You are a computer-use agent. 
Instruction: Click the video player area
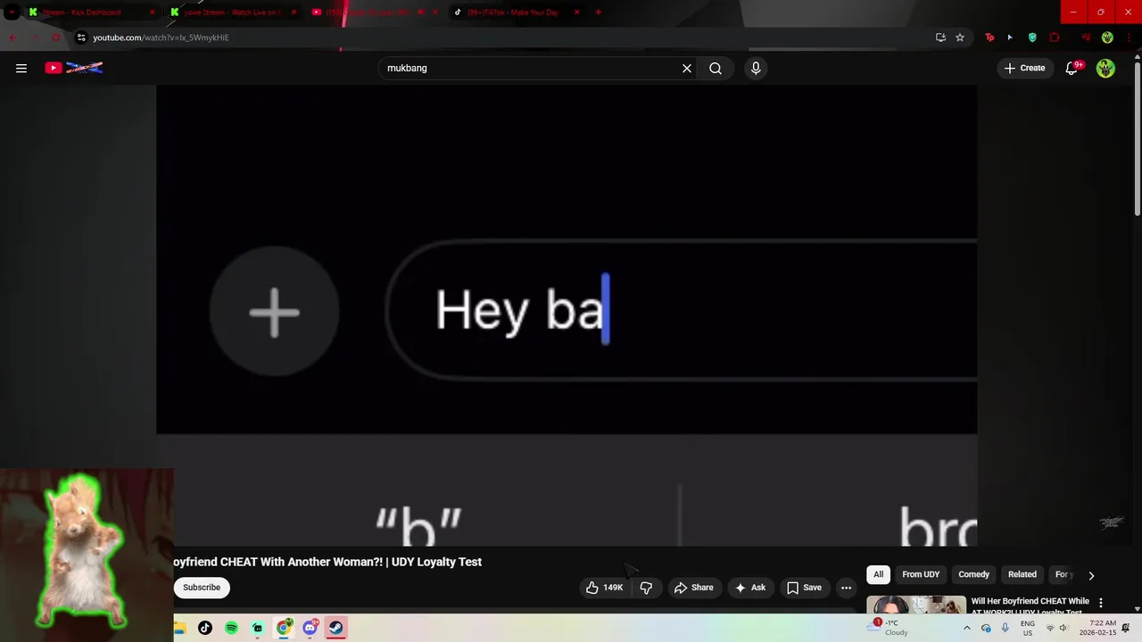(x=567, y=315)
